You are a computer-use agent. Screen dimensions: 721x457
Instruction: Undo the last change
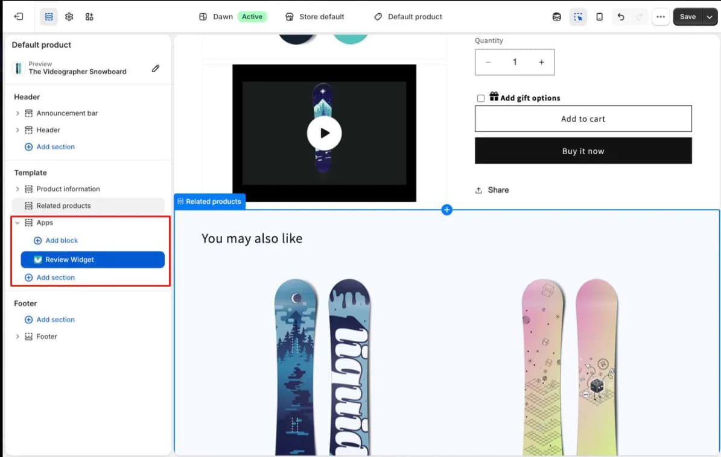(621, 17)
